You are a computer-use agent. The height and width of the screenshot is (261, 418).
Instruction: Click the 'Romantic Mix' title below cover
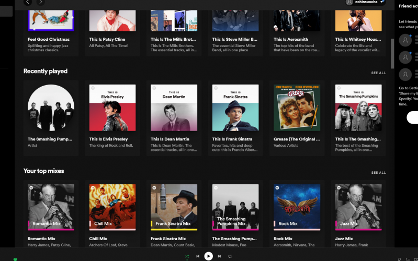click(41, 239)
